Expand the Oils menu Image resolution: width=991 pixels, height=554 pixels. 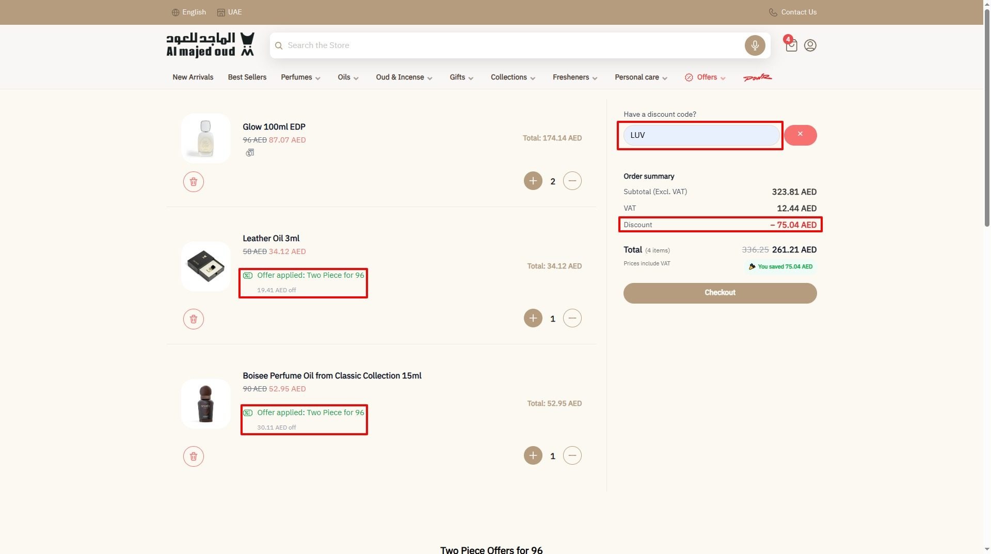(348, 77)
